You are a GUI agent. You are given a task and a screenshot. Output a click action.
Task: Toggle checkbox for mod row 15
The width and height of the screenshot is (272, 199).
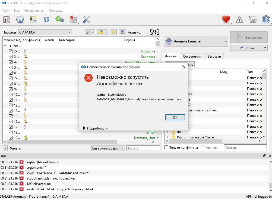click(x=11, y=116)
